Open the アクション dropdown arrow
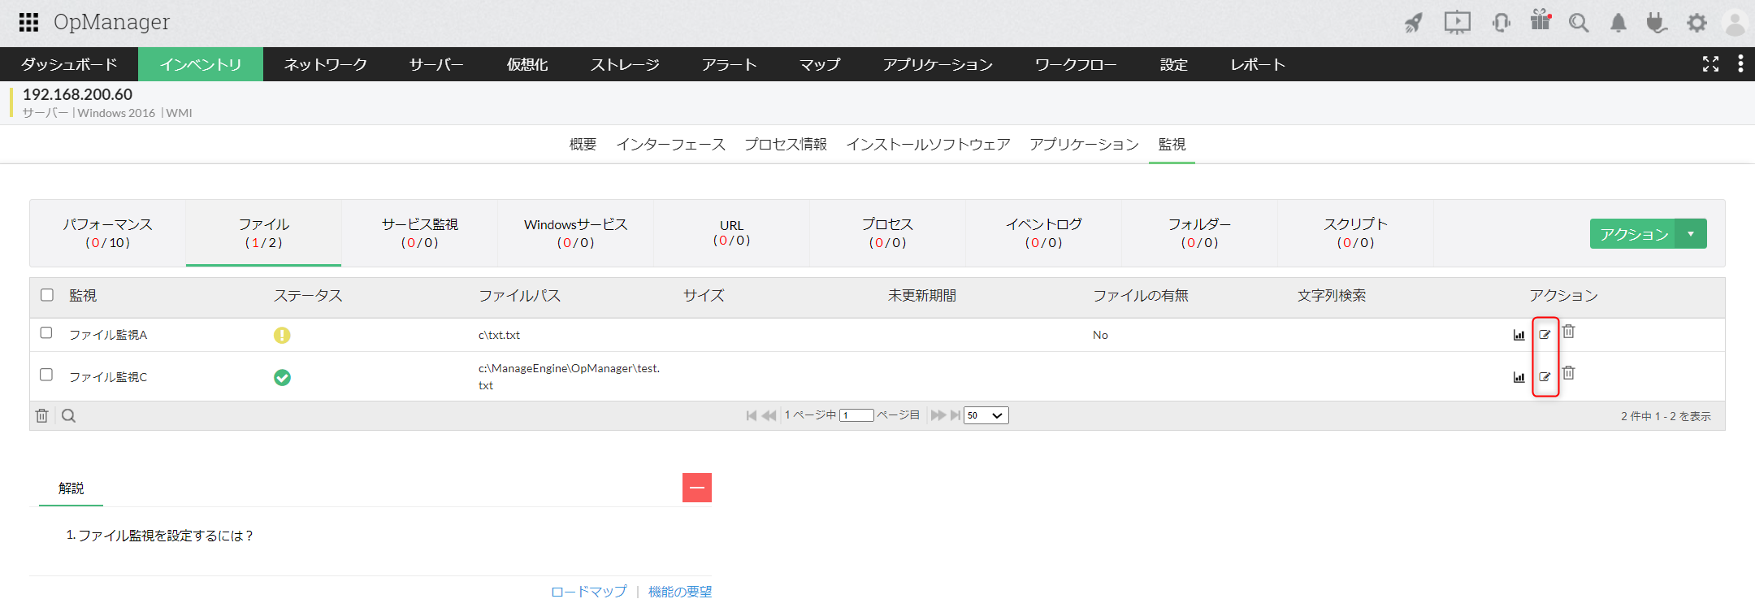 tap(1691, 234)
